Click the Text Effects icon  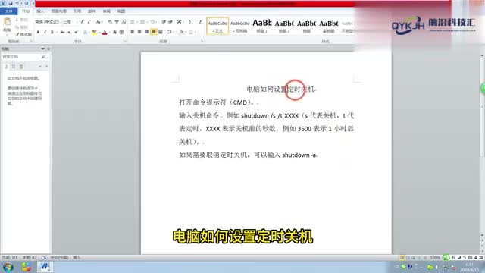pyautogui.click(x=86, y=32)
